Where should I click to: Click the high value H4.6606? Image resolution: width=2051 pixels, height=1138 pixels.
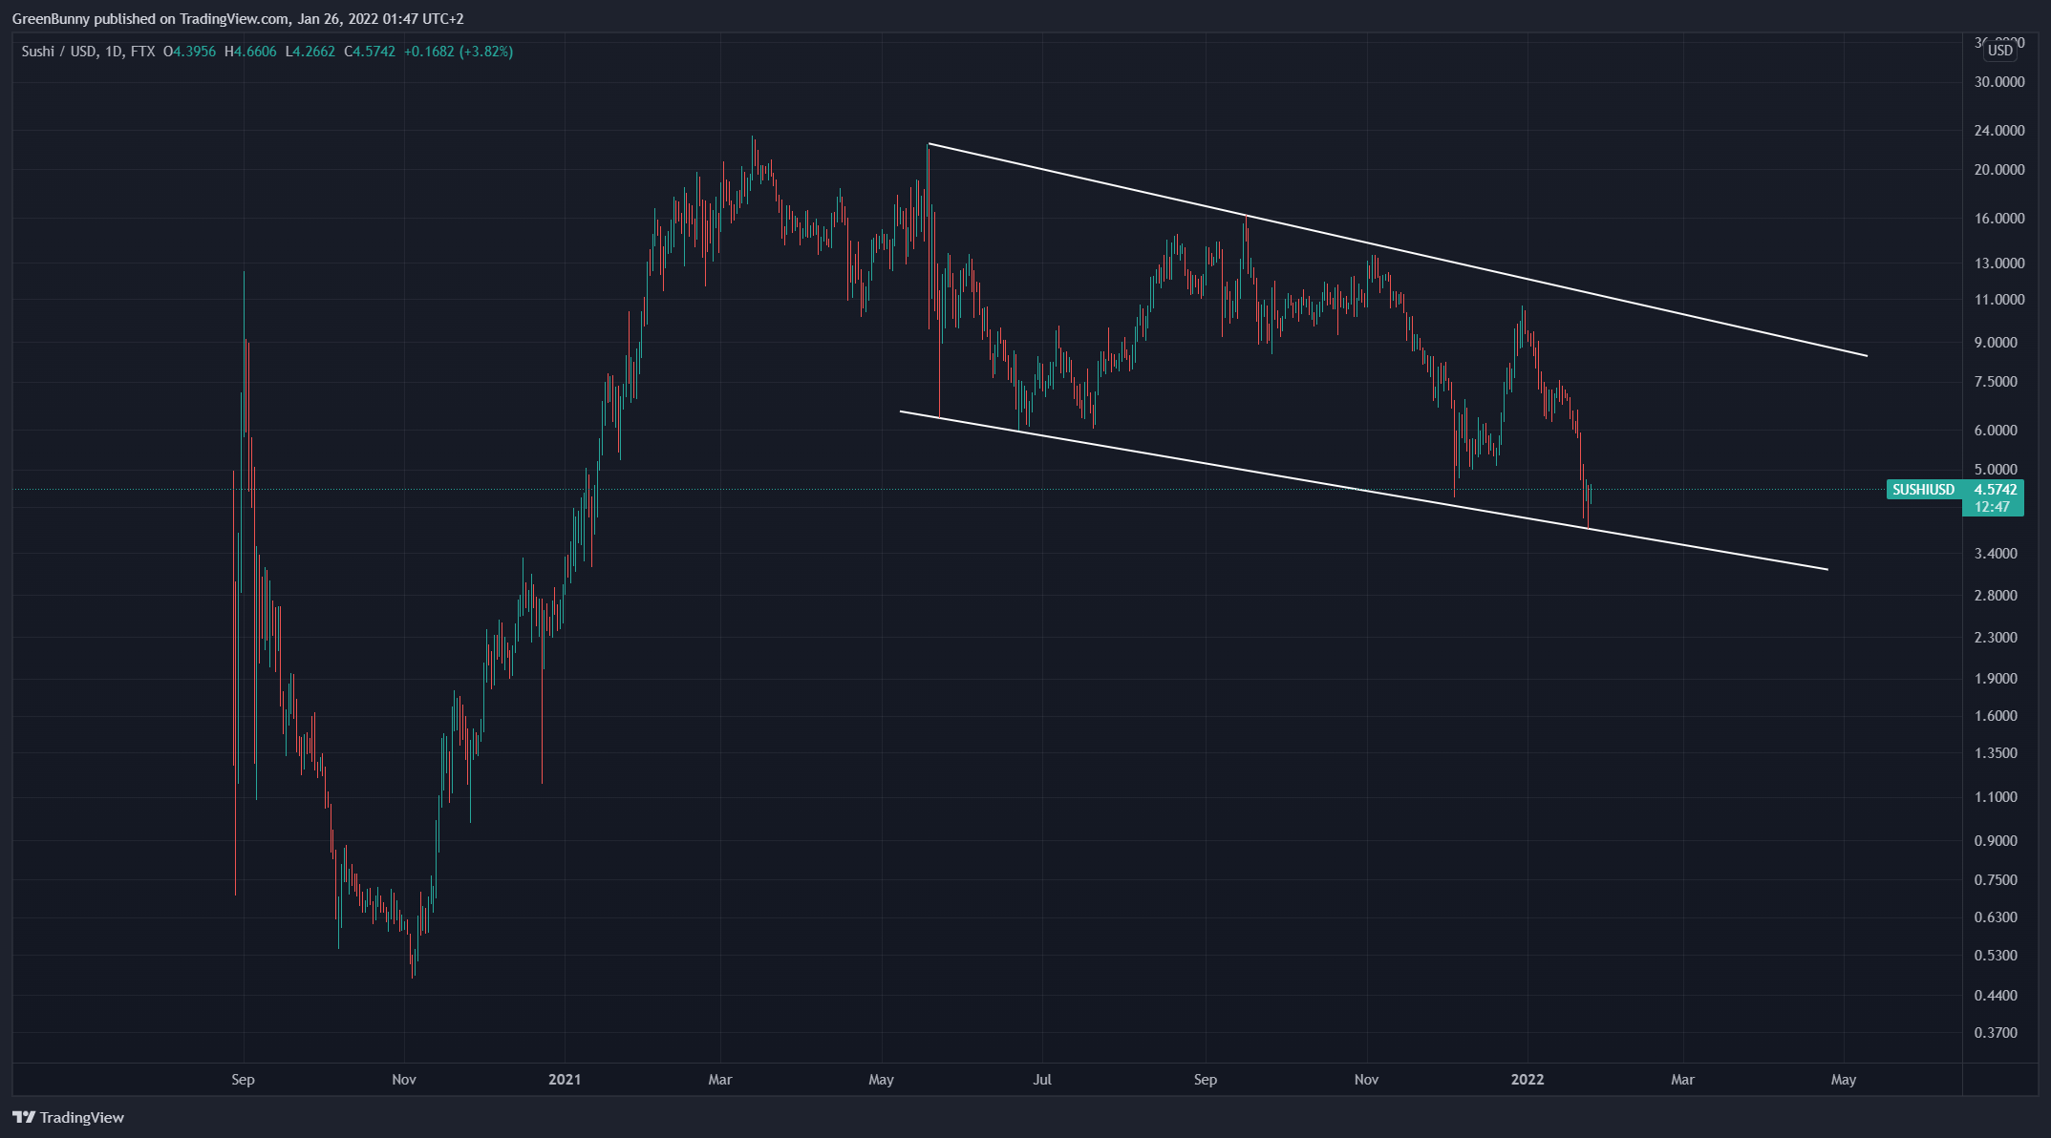[250, 52]
